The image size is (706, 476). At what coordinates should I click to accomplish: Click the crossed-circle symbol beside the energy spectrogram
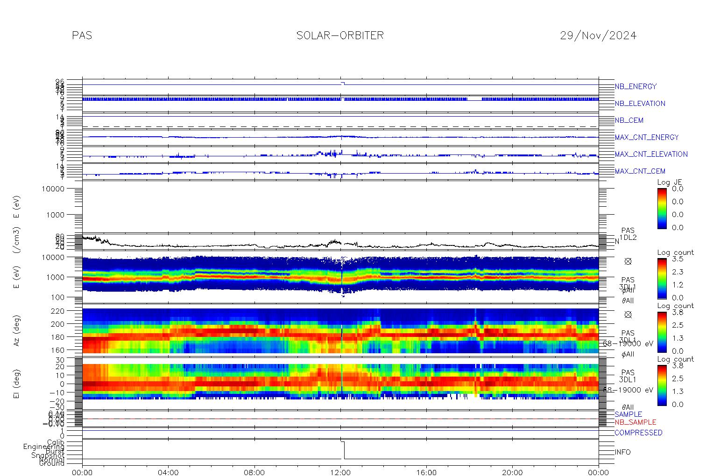tap(628, 261)
